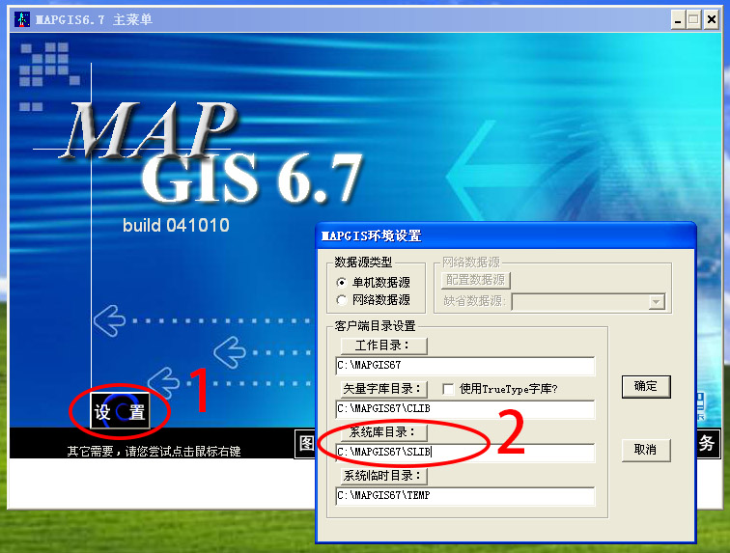The image size is (730, 553).
Task: Click the 其它需要，请您尝试点击鼠标右键 hint text
Action: (154, 451)
